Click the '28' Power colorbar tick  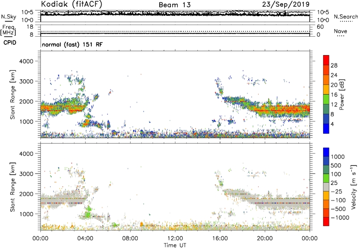[x=334, y=65]
